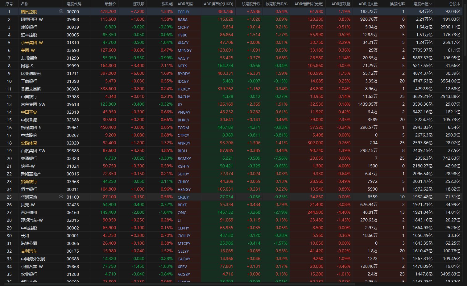
Task: Select the 携程集团-S stock row
Action: (231, 127)
